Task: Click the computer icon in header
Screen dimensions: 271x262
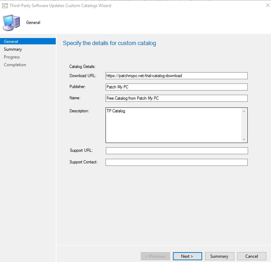Action: point(11,23)
